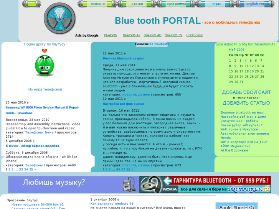279x209 pixels.
Task: Open the игры menu tab
Action: (x=216, y=3)
